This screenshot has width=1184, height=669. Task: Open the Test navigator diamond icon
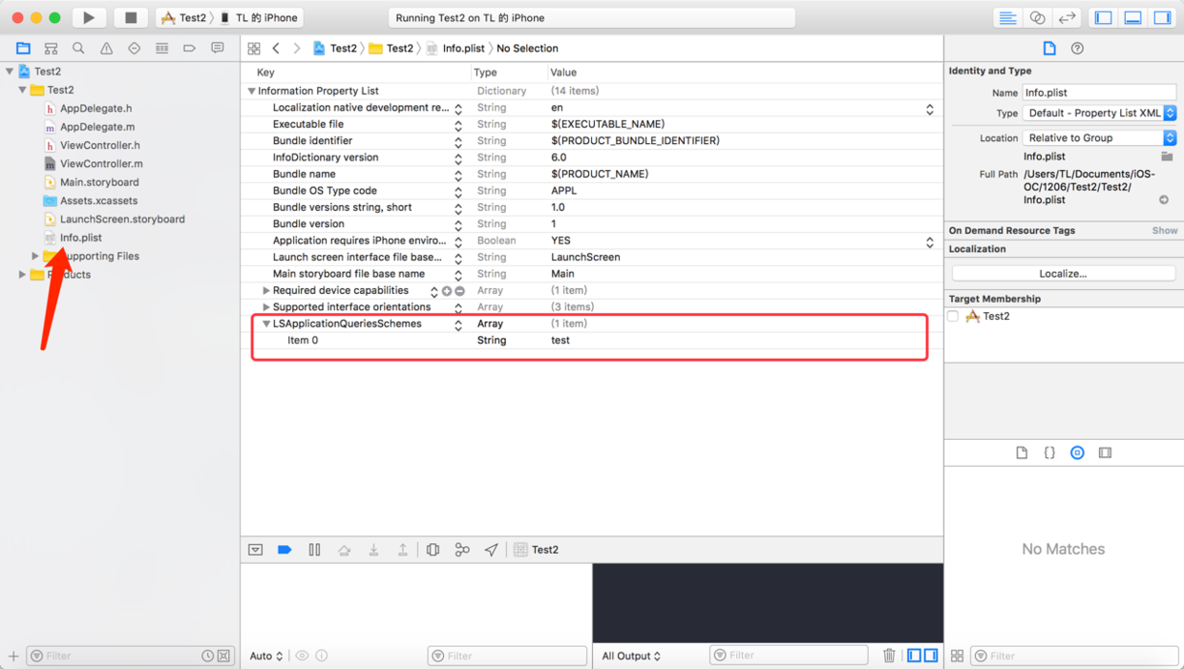pos(134,48)
